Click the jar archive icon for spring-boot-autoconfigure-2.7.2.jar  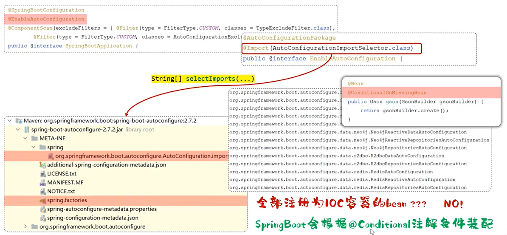[26, 130]
